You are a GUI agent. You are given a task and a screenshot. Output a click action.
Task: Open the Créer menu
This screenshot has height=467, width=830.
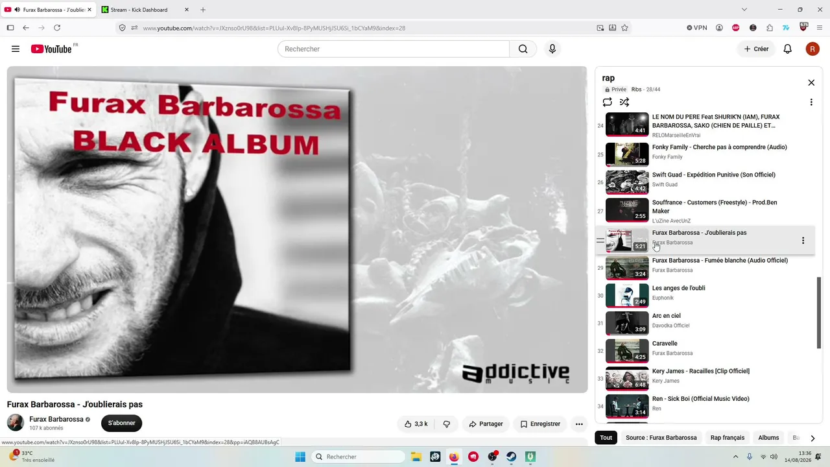coord(756,49)
